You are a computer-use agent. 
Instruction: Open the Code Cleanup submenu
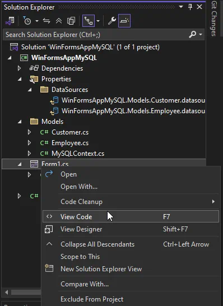point(131,202)
